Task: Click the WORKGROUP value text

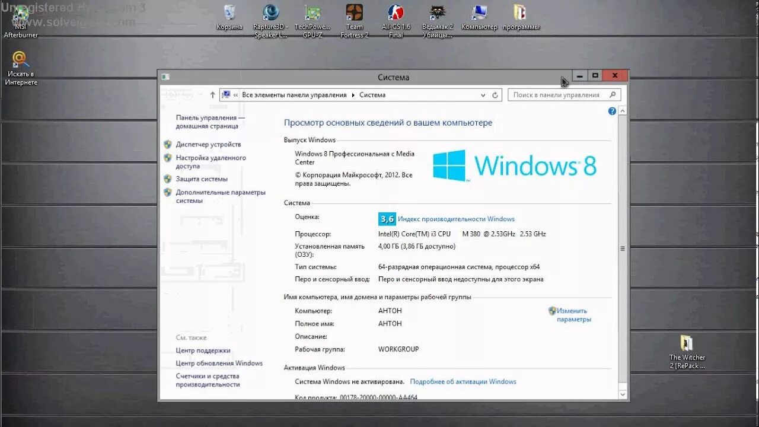Action: [x=398, y=349]
